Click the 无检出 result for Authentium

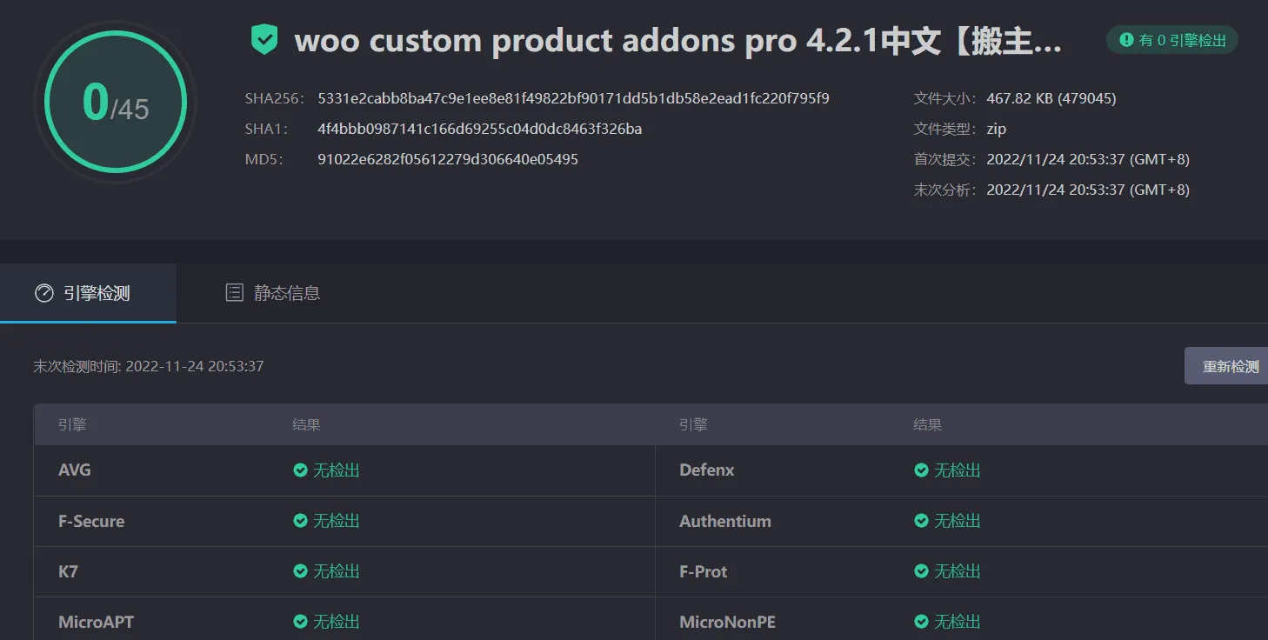point(958,521)
